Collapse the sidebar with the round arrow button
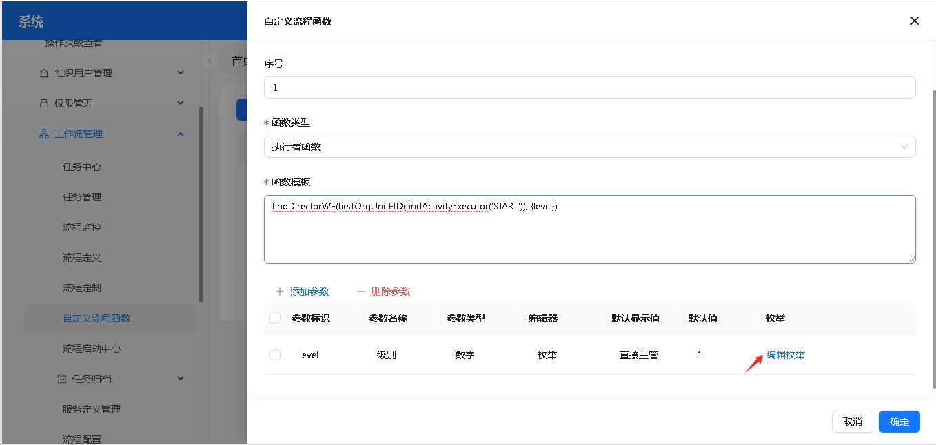Screen dimensions: 936x445 pyautogui.click(x=209, y=61)
